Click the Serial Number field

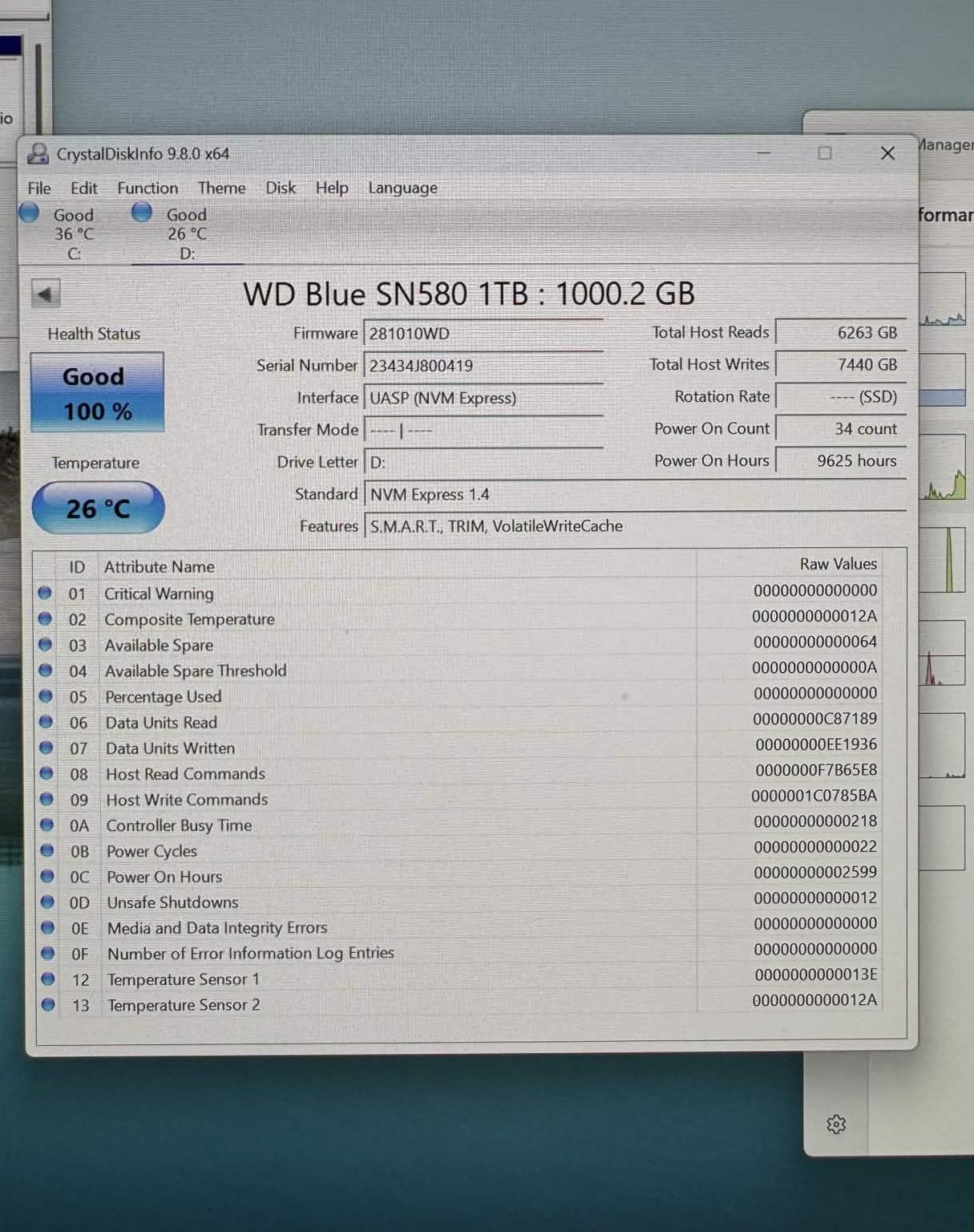[x=483, y=366]
